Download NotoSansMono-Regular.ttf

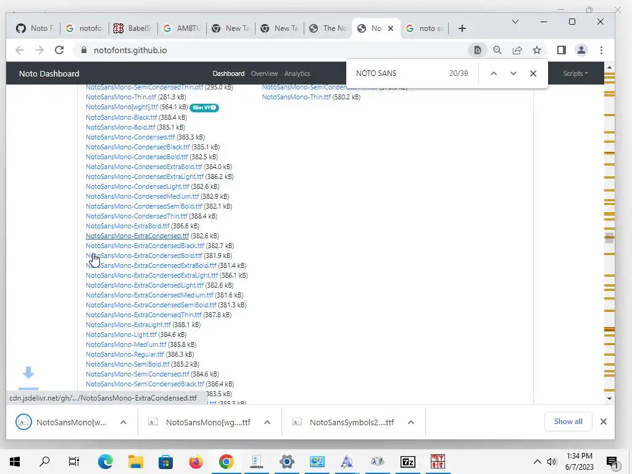point(125,354)
